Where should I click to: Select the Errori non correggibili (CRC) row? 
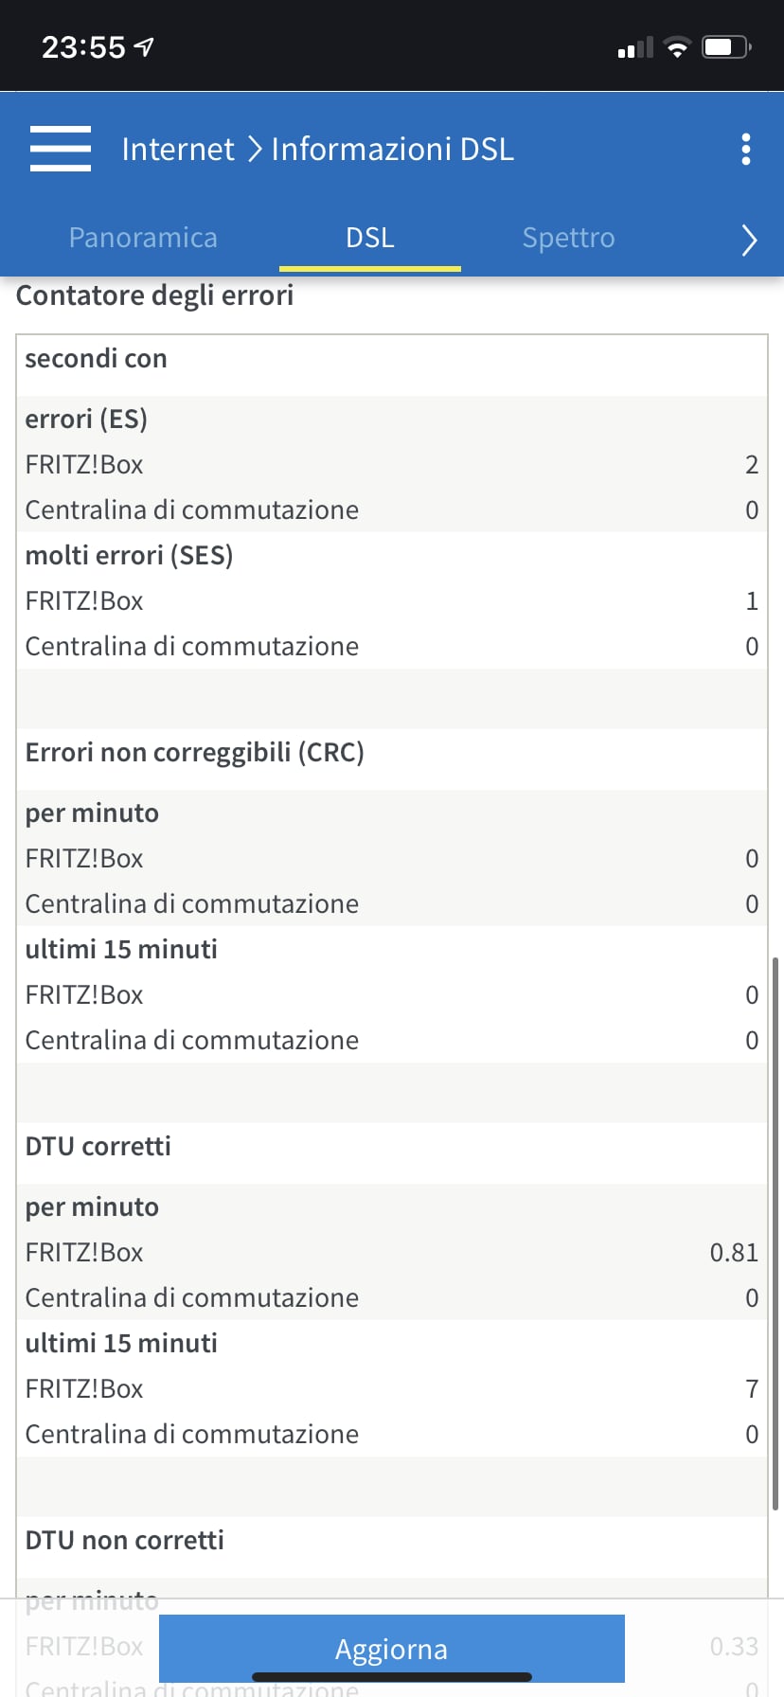coord(195,752)
